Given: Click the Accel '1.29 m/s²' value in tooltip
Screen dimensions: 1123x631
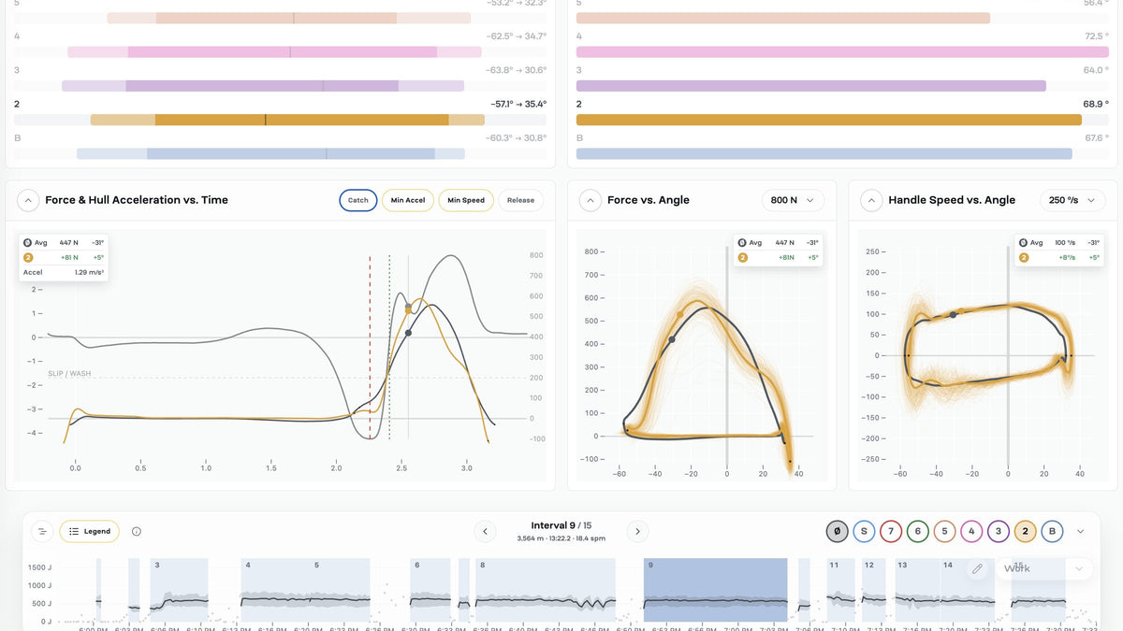Looking at the screenshot, I should (x=89, y=272).
